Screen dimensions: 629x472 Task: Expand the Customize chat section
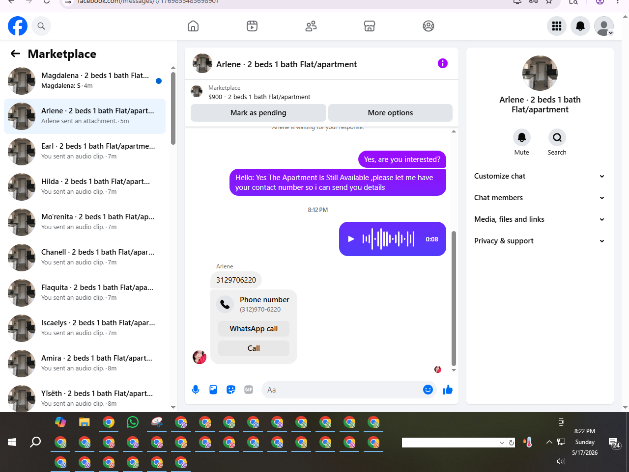[540, 176]
